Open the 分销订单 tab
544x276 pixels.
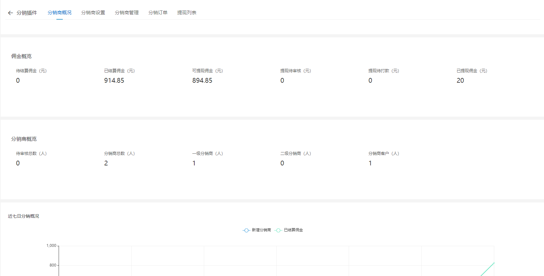158,13
